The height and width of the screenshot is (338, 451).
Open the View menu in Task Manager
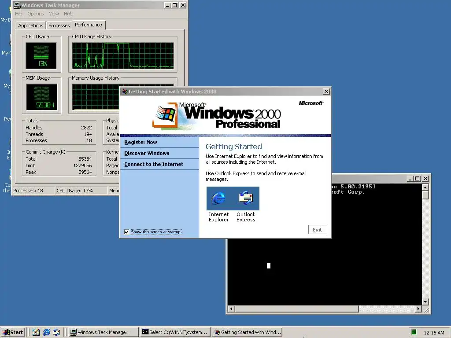(x=54, y=14)
